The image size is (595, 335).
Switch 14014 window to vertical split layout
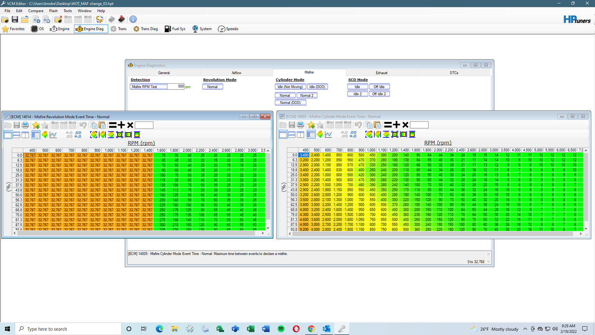(x=25, y=135)
